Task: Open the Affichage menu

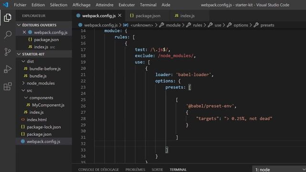Action: click(81, 5)
